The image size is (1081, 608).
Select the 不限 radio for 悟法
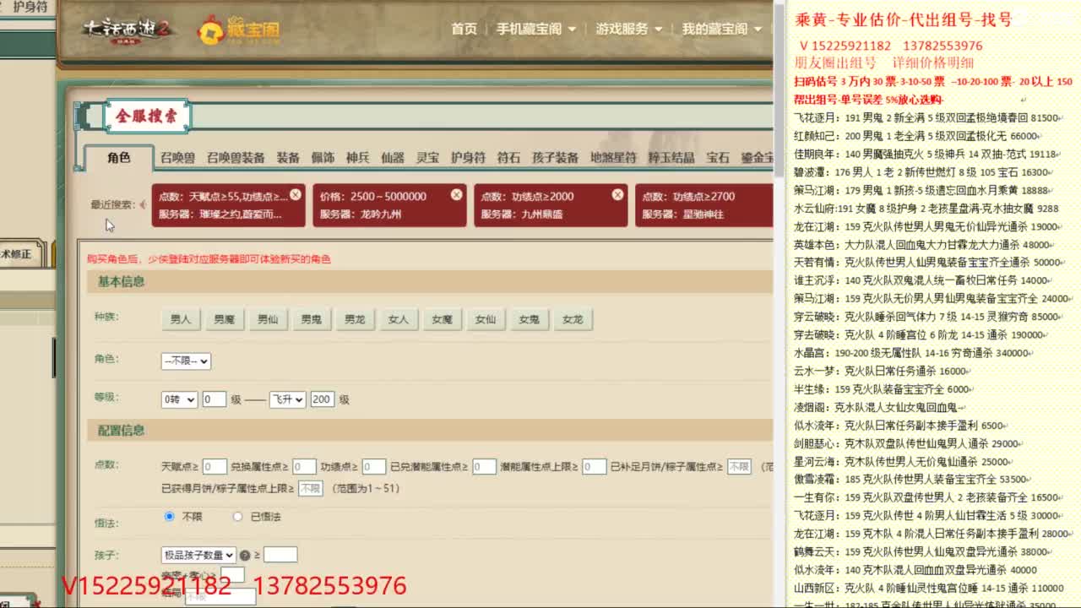[x=170, y=516]
